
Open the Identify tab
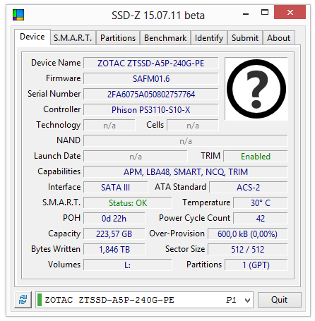209,38
